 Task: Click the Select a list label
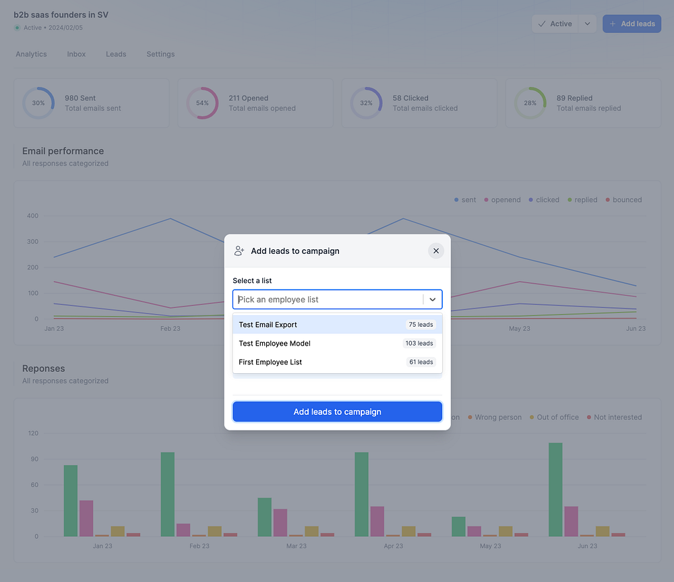point(252,280)
